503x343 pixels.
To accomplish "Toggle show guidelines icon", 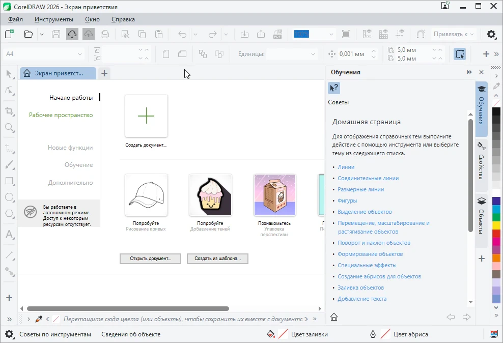I will [x=400, y=34].
